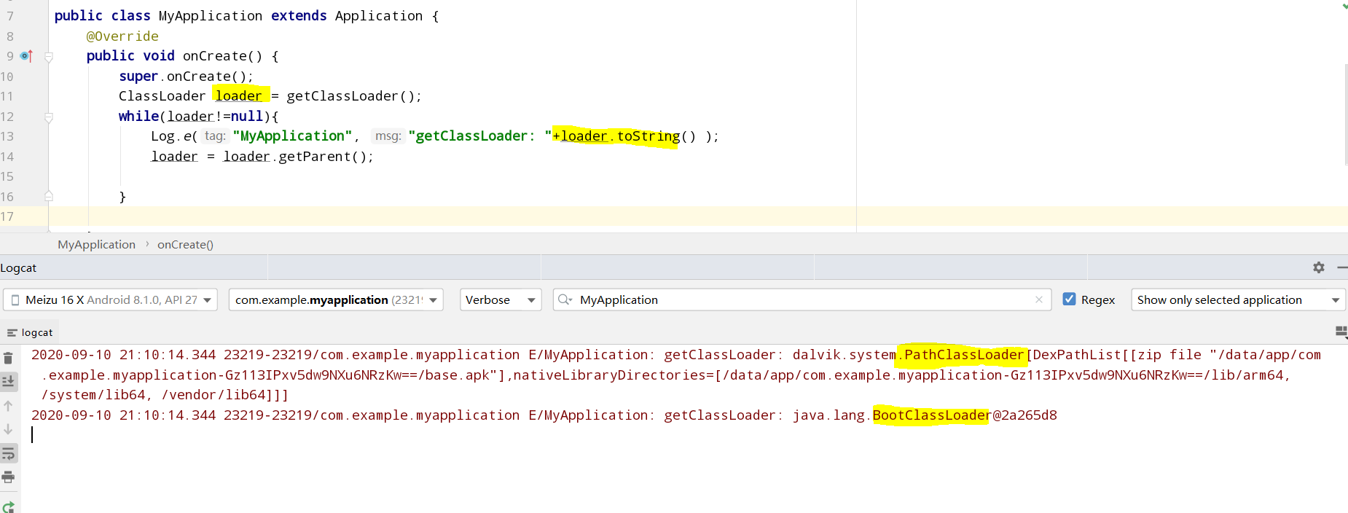Open the Show only selected application dropdown
This screenshot has height=513, width=1348.
pyautogui.click(x=1238, y=299)
